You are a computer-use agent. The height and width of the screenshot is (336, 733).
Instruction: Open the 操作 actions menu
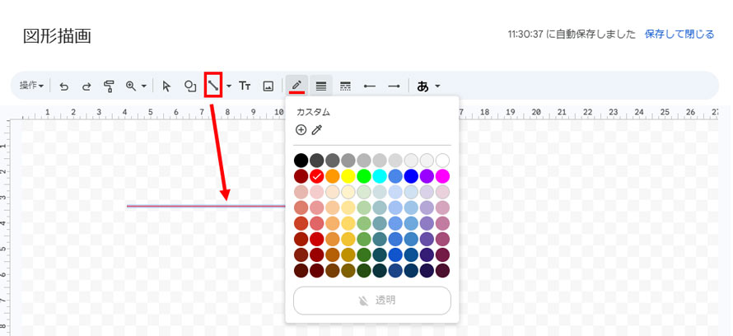pos(31,86)
